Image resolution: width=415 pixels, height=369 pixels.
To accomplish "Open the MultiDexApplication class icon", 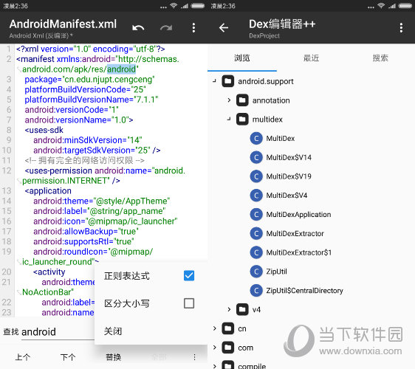I will [x=256, y=215].
